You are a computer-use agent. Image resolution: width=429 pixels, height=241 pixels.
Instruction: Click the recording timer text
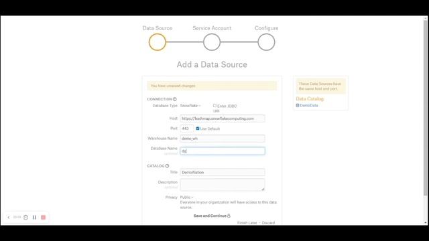click(17, 217)
